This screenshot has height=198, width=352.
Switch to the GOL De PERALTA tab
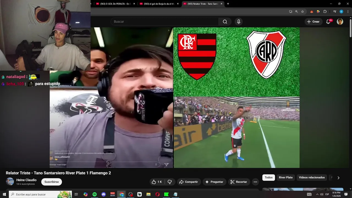[x=115, y=4]
